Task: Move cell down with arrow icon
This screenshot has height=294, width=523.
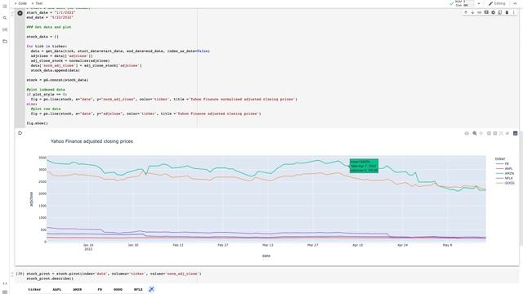Action: [x=472, y=13]
